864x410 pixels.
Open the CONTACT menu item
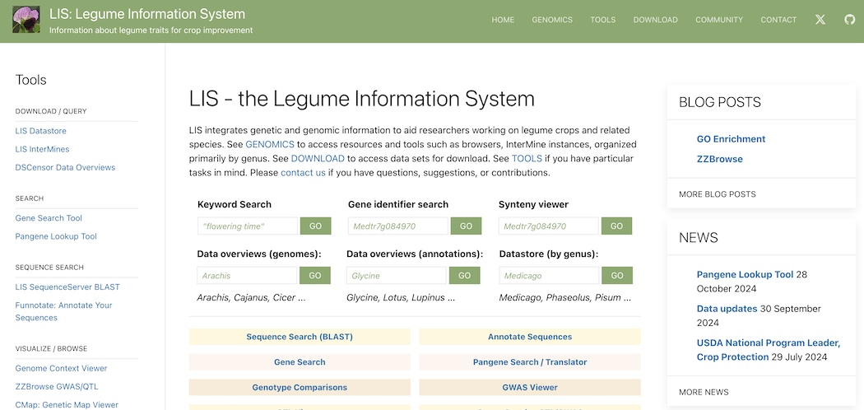tap(778, 20)
